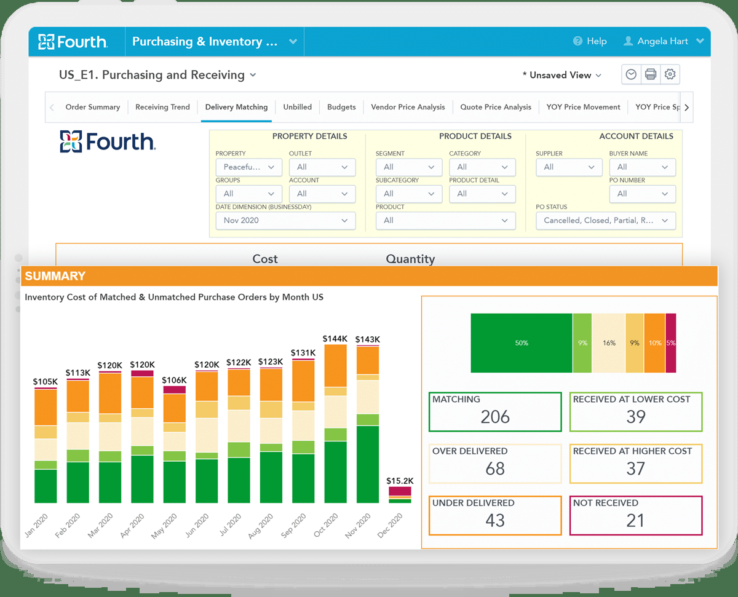
Task: Expand the Unsaved View dropdown
Action: tap(562, 75)
